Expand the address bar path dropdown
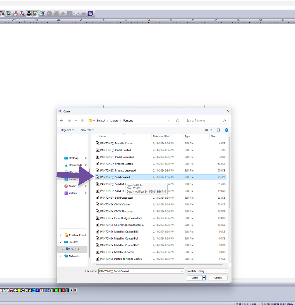 point(169,121)
